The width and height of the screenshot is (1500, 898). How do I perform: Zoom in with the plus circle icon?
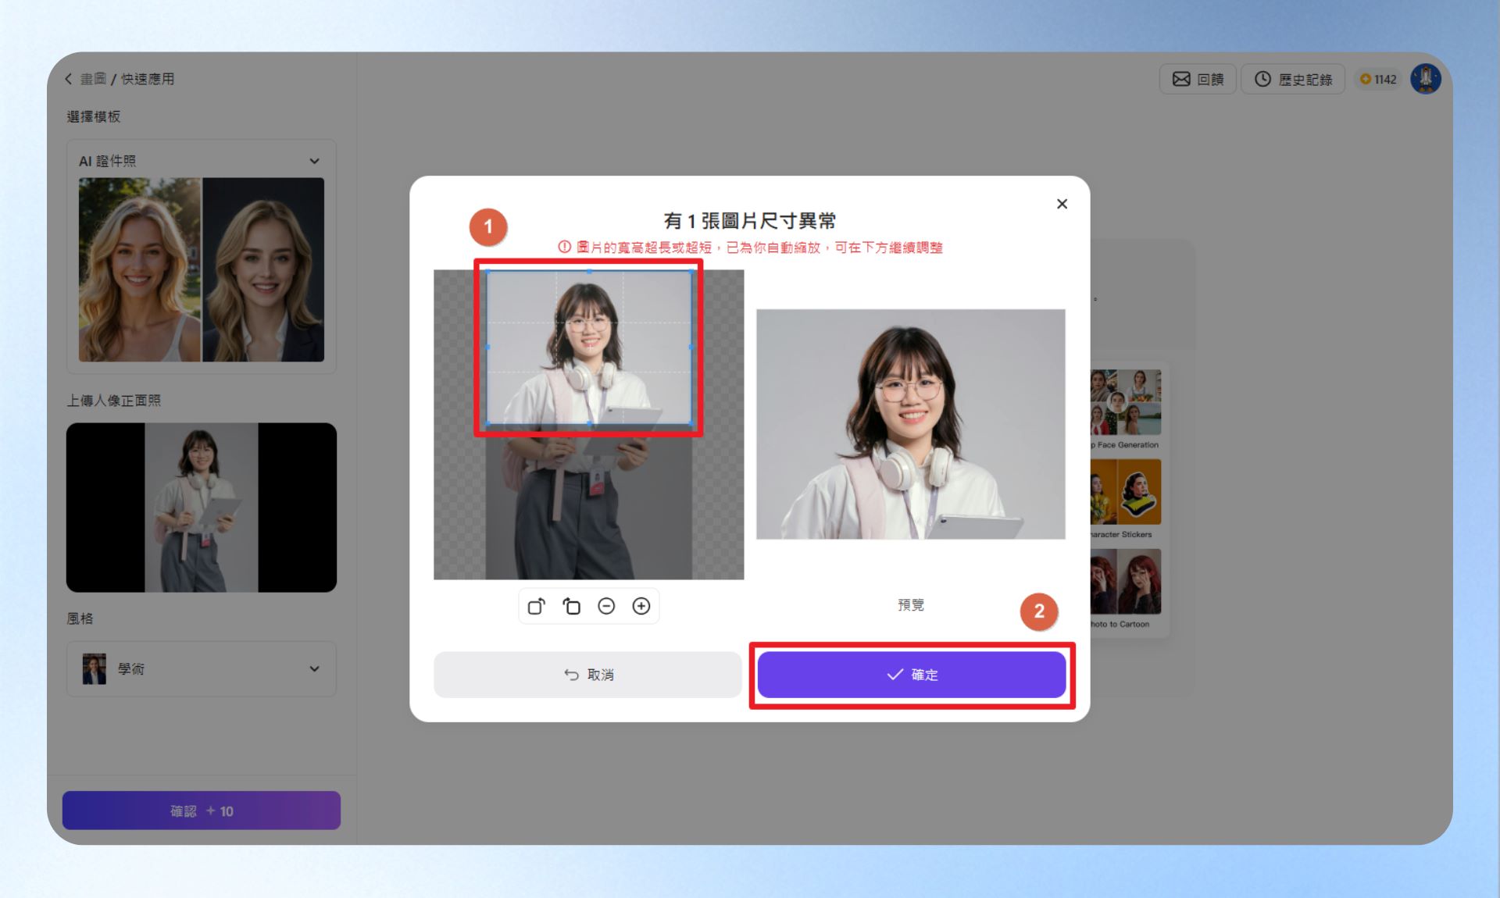(x=641, y=606)
